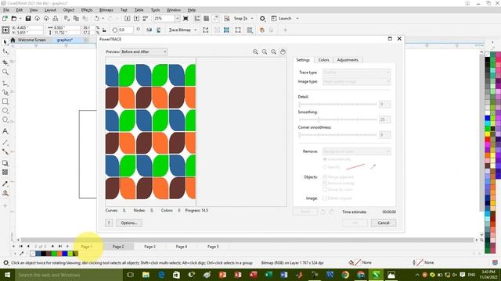Click mirror horizontally icon in property bar
This screenshot has height=281, width=501.
coord(150,30)
